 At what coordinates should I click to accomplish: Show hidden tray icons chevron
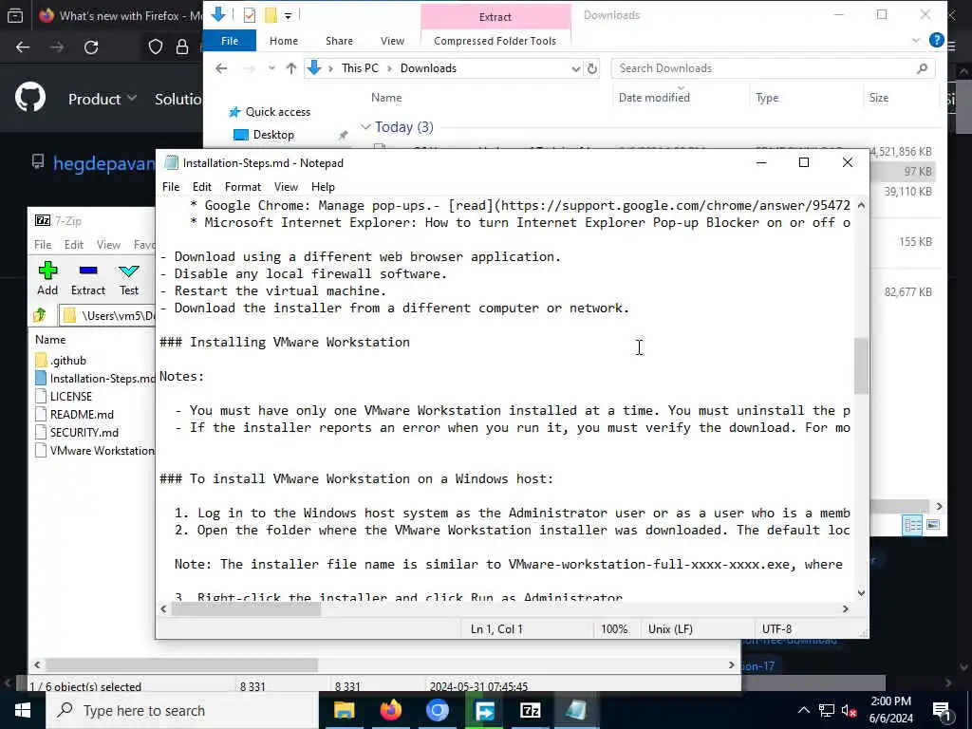pos(803,710)
